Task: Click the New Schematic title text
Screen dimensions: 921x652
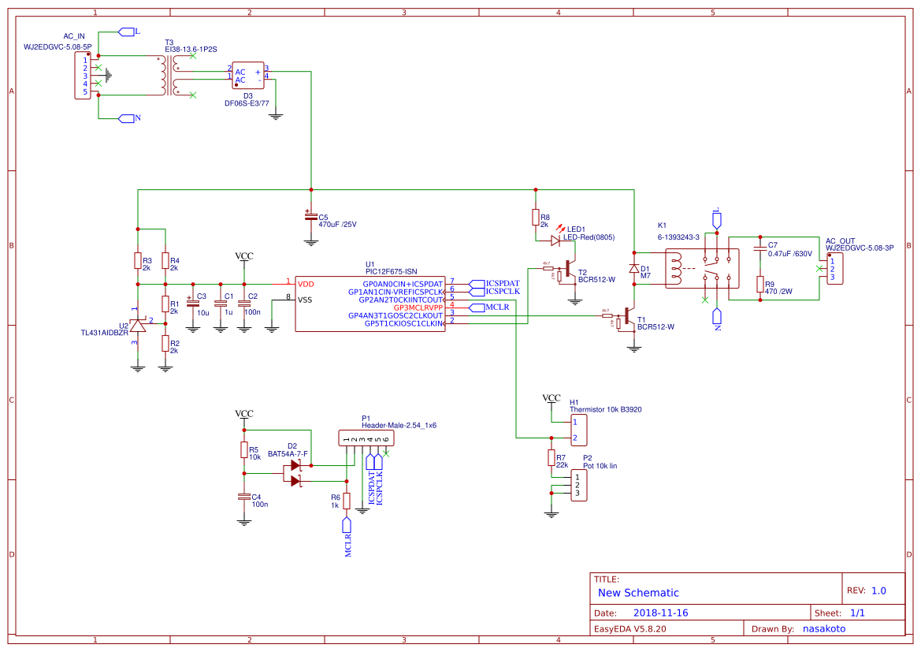Action: coord(637,593)
